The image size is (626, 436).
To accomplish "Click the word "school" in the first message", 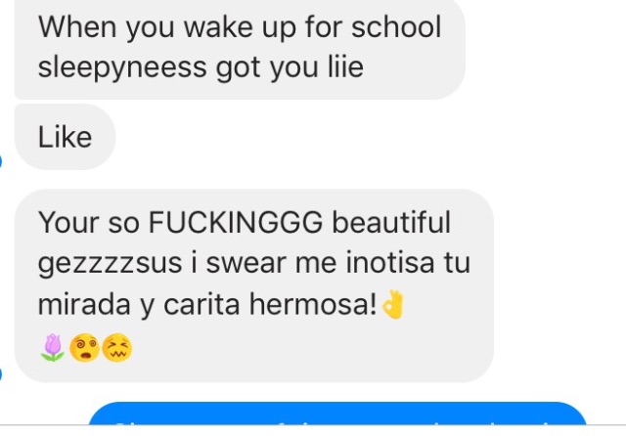I will click(x=396, y=27).
